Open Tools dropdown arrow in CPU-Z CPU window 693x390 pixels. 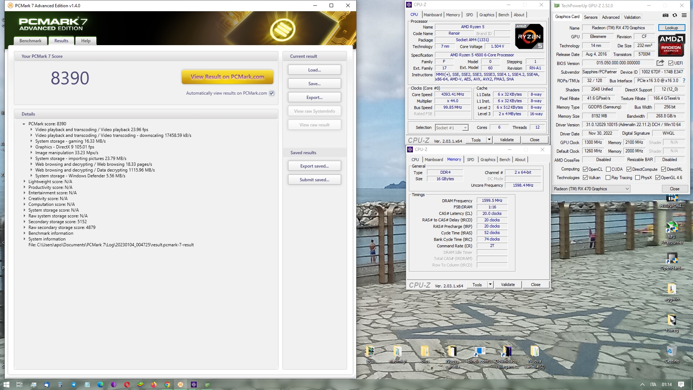coord(489,140)
